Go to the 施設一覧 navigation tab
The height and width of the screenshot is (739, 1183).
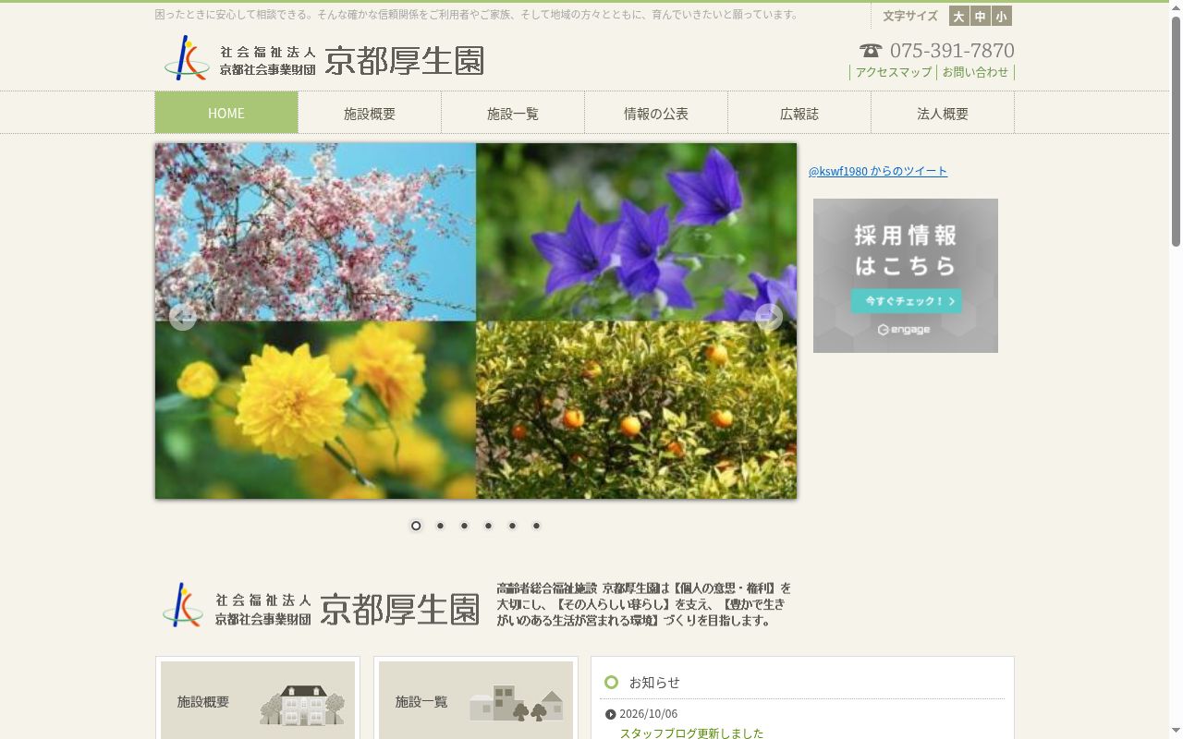pyautogui.click(x=513, y=113)
